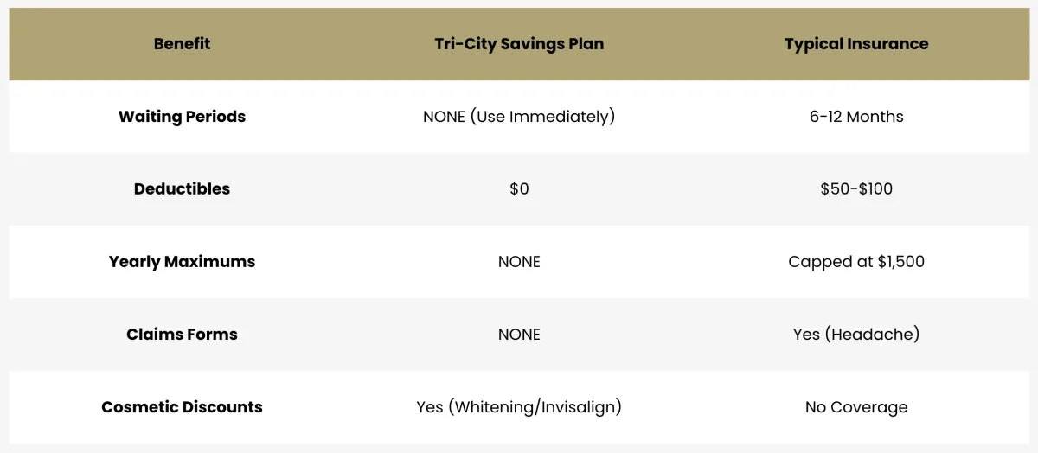The image size is (1038, 453).
Task: Click the Typical Insurance column header
Action: pyautogui.click(x=856, y=44)
